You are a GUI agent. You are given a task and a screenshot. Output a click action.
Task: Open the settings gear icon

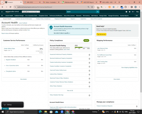(x=130, y=12)
